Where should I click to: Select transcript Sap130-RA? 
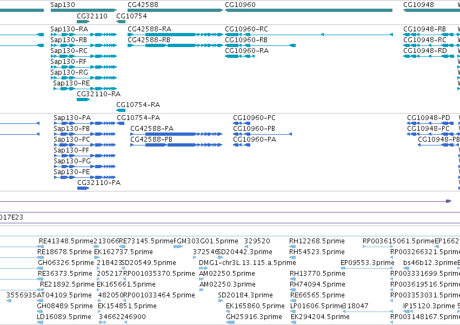tap(69, 29)
